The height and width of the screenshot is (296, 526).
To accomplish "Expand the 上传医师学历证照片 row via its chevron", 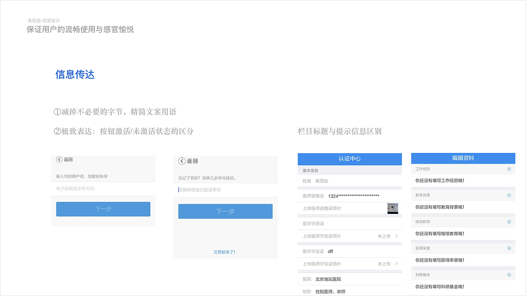I will click(x=396, y=236).
